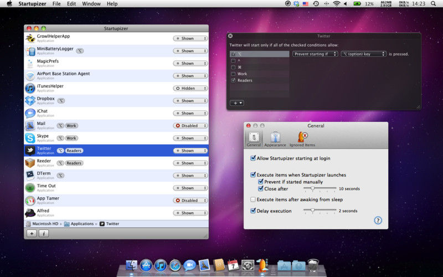The width and height of the screenshot is (443, 277).
Task: Click the Readers badge on the Reeder row
Action: tap(74, 163)
